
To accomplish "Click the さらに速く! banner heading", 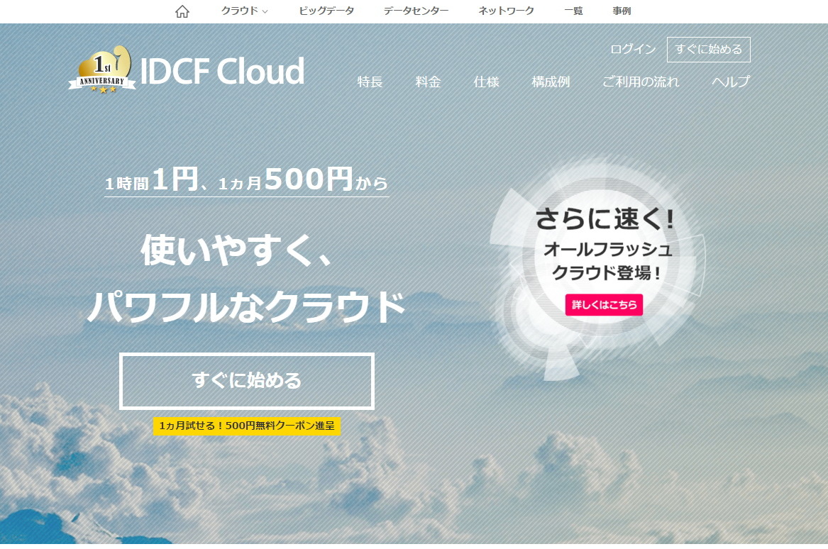I will coord(605,219).
